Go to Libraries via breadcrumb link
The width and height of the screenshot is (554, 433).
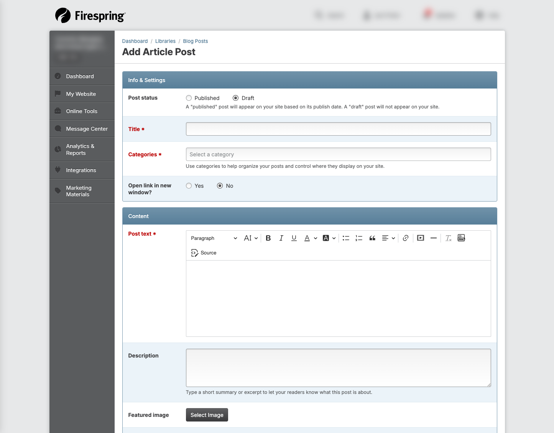click(165, 41)
